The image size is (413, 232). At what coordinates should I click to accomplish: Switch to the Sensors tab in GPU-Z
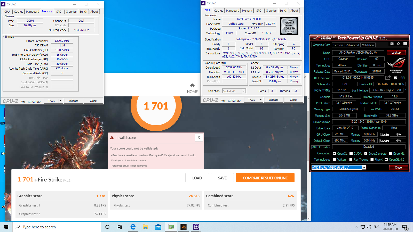[x=338, y=45]
